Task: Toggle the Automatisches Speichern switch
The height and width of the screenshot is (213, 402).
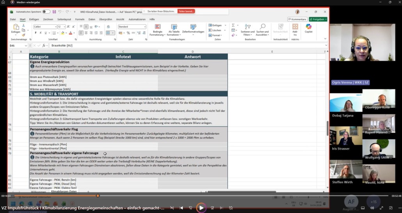Action: pos(46,12)
